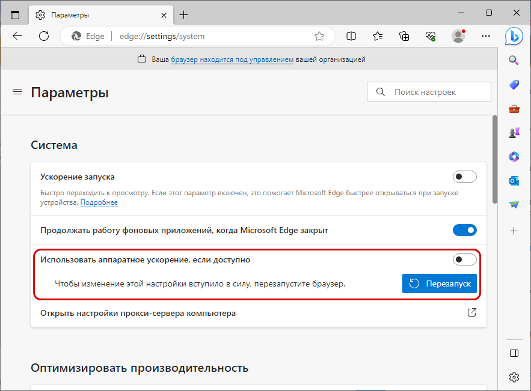Add this page to favorites star
Screen dimensions: 531x391
tap(319, 36)
